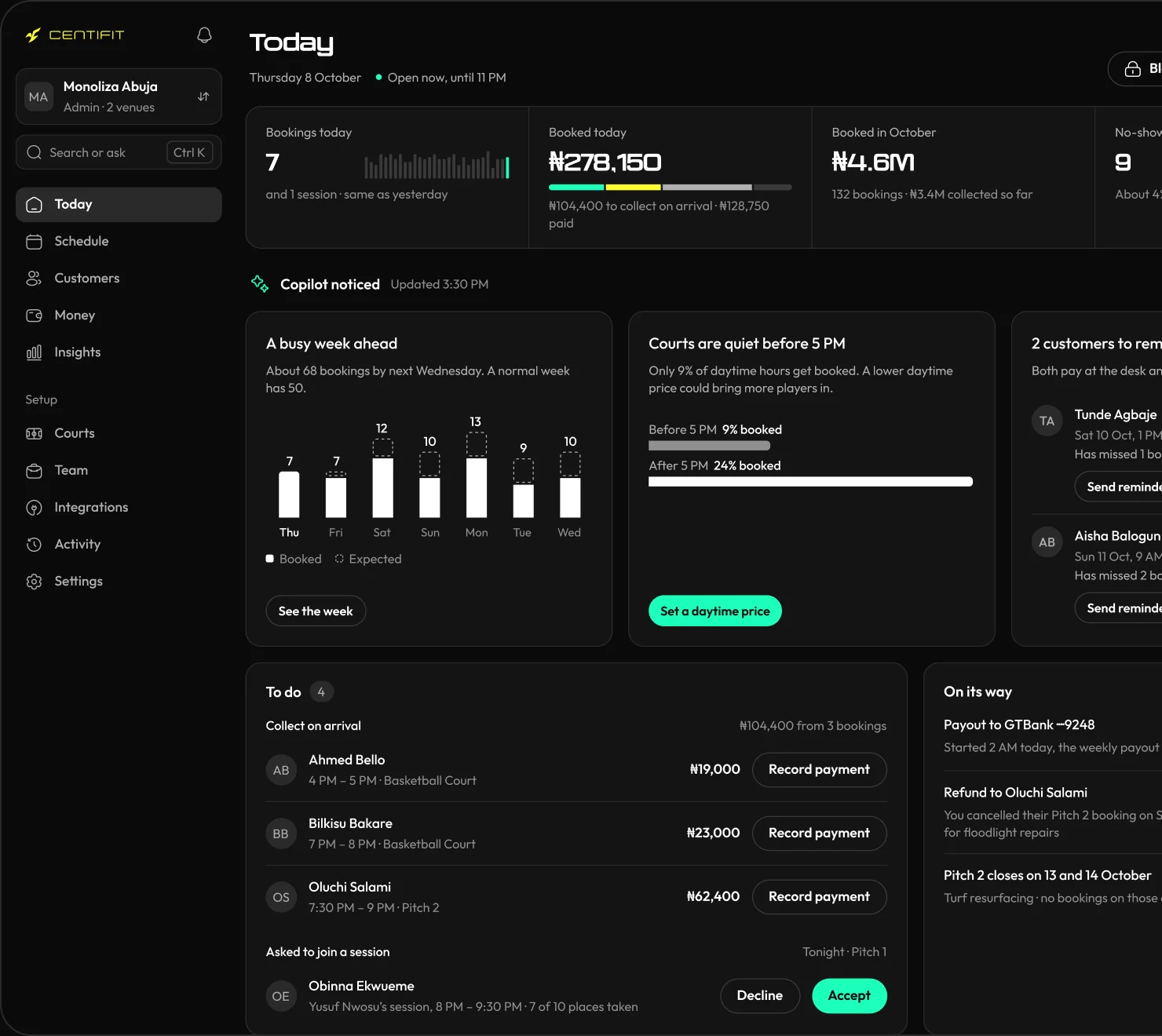Click the Bookings today sparkline chart
The width and height of the screenshot is (1162, 1036).
click(437, 165)
